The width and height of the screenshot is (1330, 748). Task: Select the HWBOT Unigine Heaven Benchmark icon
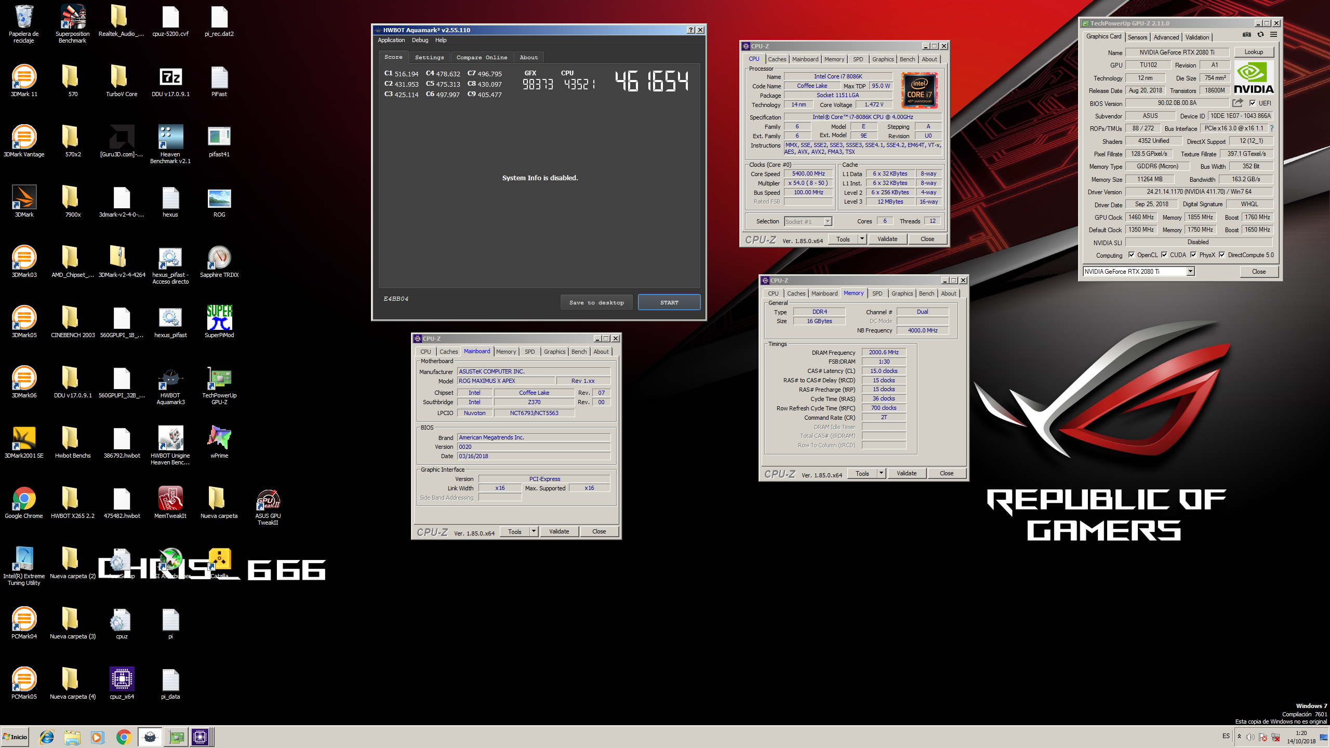(170, 446)
